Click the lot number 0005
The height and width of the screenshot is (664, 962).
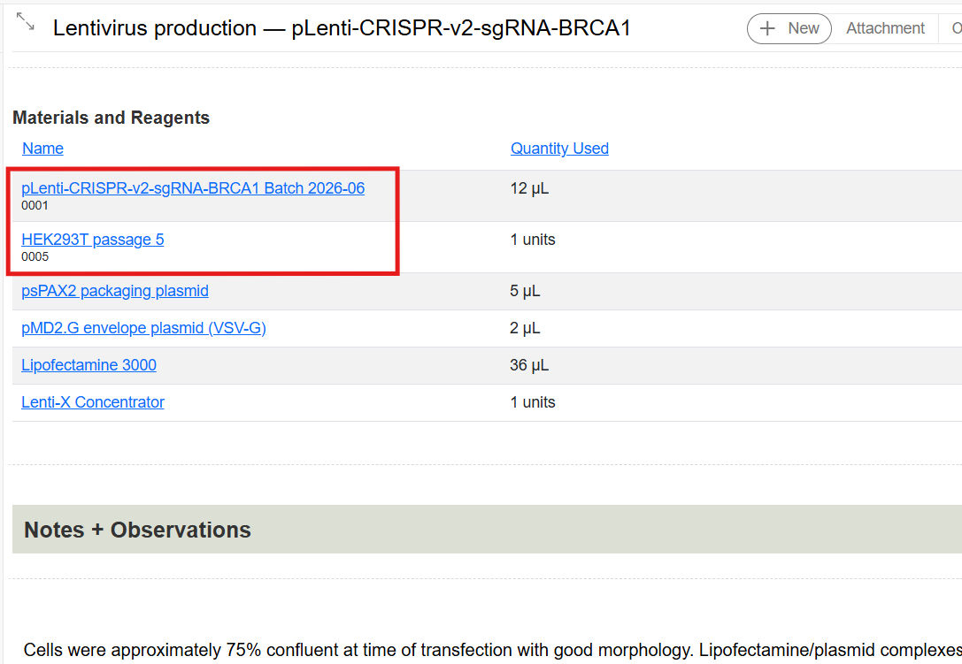click(x=35, y=257)
